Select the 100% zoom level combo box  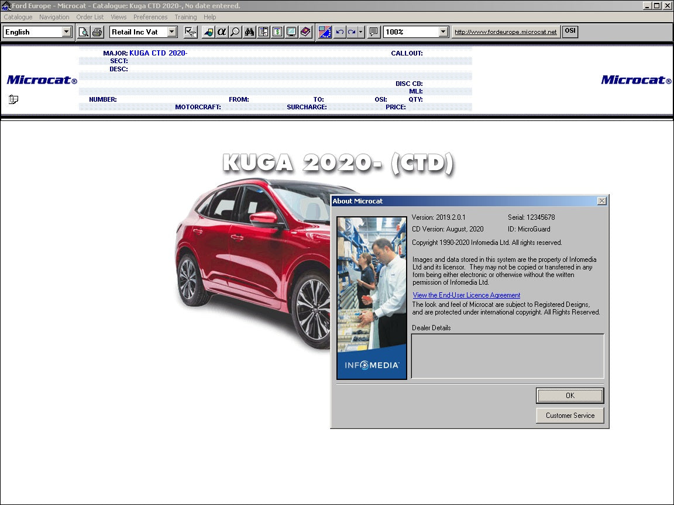pos(442,32)
